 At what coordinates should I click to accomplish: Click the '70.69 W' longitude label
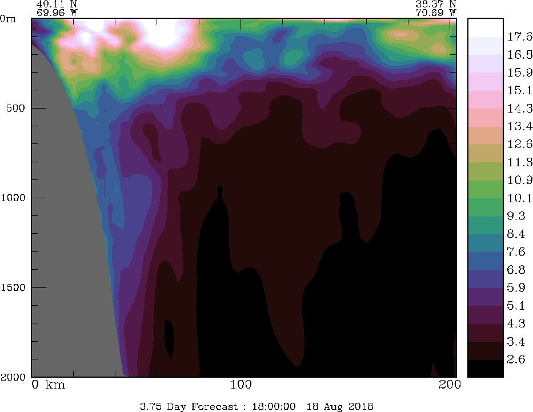[435, 13]
